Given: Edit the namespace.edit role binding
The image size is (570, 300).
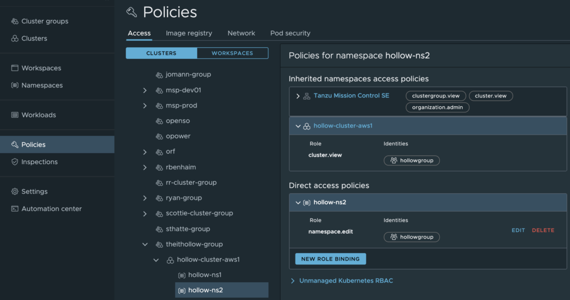Looking at the screenshot, I should [518, 230].
